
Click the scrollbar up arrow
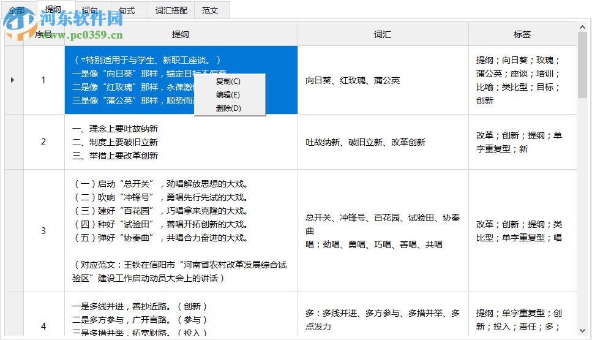pos(582,27)
